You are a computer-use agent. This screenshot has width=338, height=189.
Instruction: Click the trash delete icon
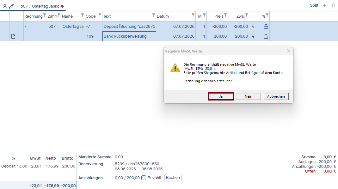coord(334,5)
